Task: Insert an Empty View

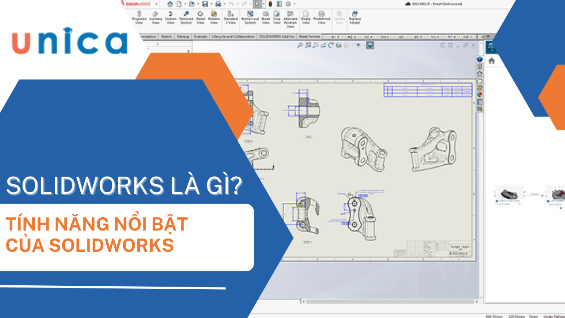Action: (305, 17)
